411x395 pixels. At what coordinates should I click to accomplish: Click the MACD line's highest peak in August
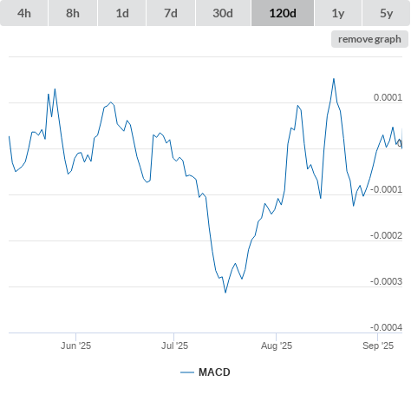[x=334, y=79]
